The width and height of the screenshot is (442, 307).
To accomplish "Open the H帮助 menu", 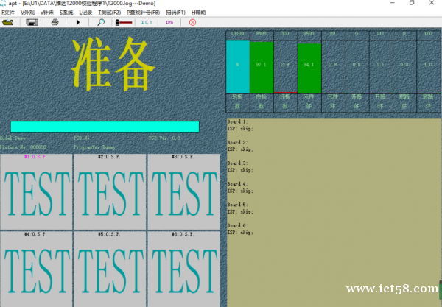I will click(198, 13).
